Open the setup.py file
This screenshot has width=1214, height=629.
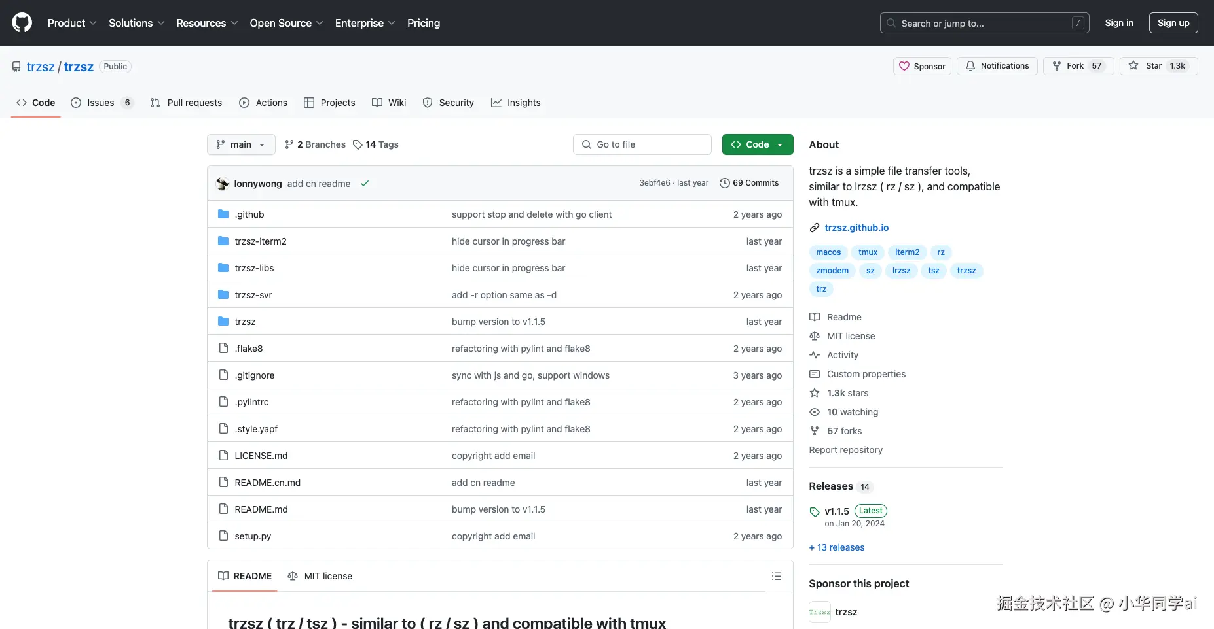point(253,536)
